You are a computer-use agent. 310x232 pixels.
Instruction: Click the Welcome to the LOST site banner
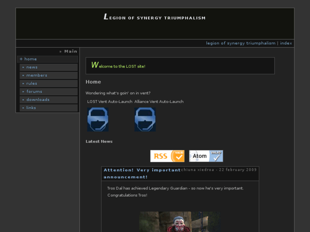pos(180,66)
